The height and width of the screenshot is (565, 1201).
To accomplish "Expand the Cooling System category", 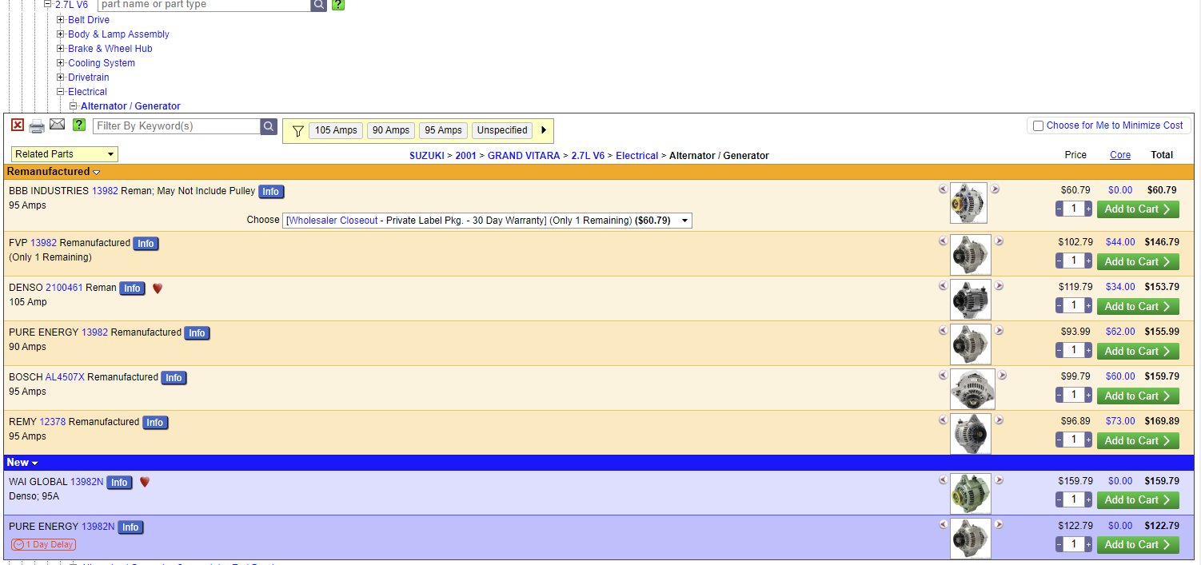I will coord(61,63).
